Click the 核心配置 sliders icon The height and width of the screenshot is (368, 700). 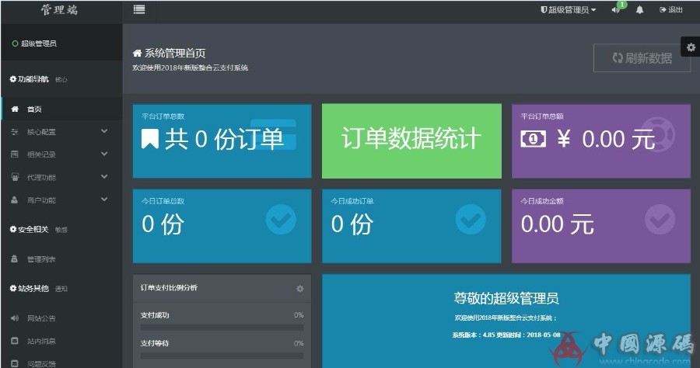(15, 132)
